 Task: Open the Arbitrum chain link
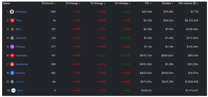(x=21, y=38)
